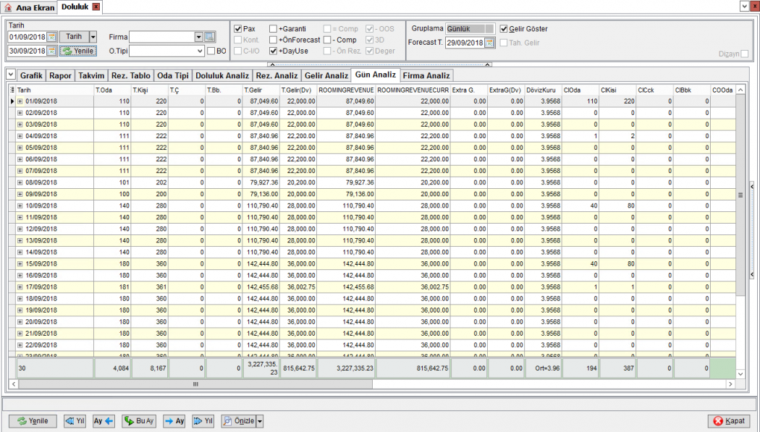Viewport: 760px width, 432px height.
Task: Enable the +Garanti checkbox
Action: 274,29
